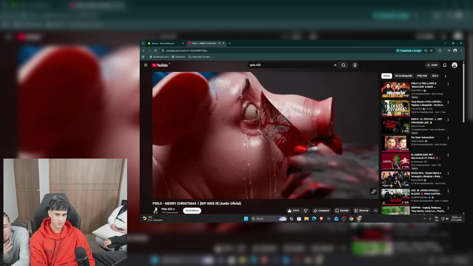473x266 pixels.
Task: Open the taskbar clock showing 10:19 p. m.
Action: click(x=456, y=219)
